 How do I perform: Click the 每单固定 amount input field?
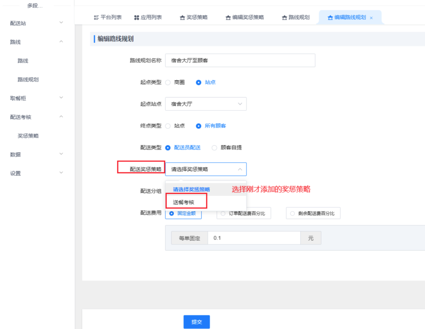pyautogui.click(x=254, y=238)
